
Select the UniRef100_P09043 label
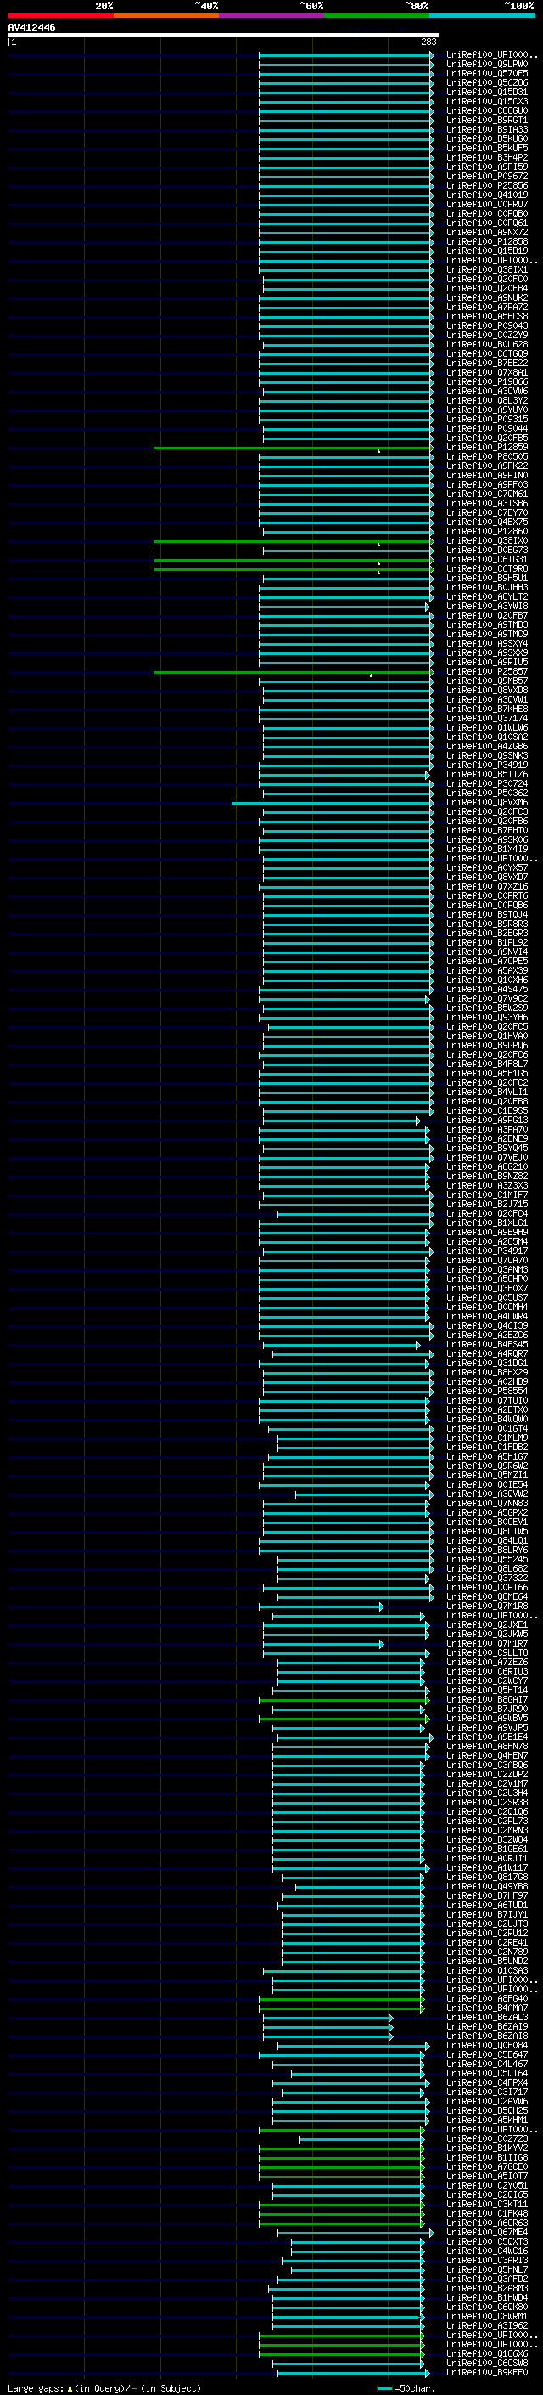(487, 326)
